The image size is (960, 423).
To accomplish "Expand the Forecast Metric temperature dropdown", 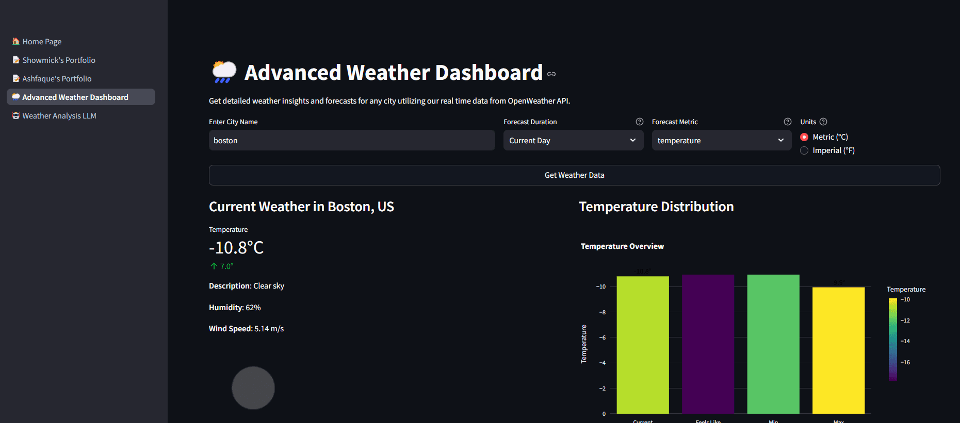I will click(722, 140).
